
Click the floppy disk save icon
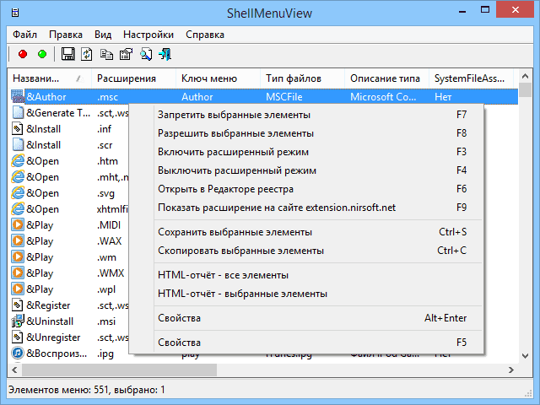pos(68,54)
